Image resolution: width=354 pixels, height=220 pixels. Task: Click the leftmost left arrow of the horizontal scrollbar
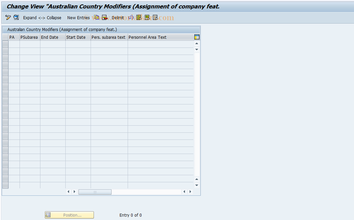click(68, 192)
